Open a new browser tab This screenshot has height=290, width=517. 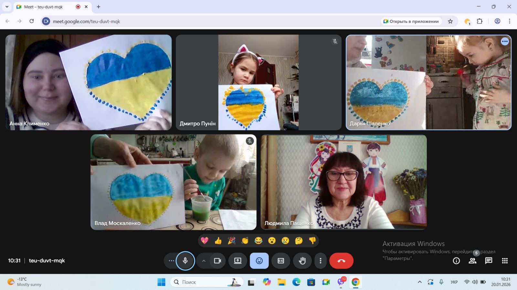[x=99, y=7]
